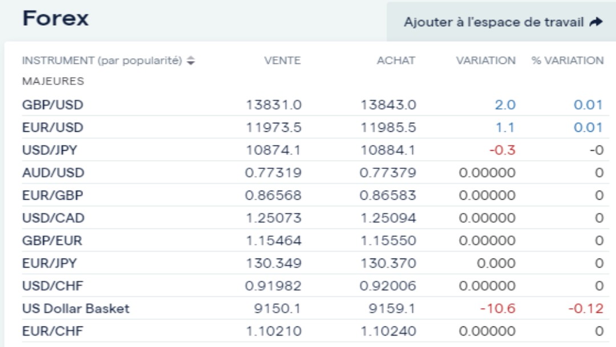
Task: Click the VARIATION column header
Action: 485,60
